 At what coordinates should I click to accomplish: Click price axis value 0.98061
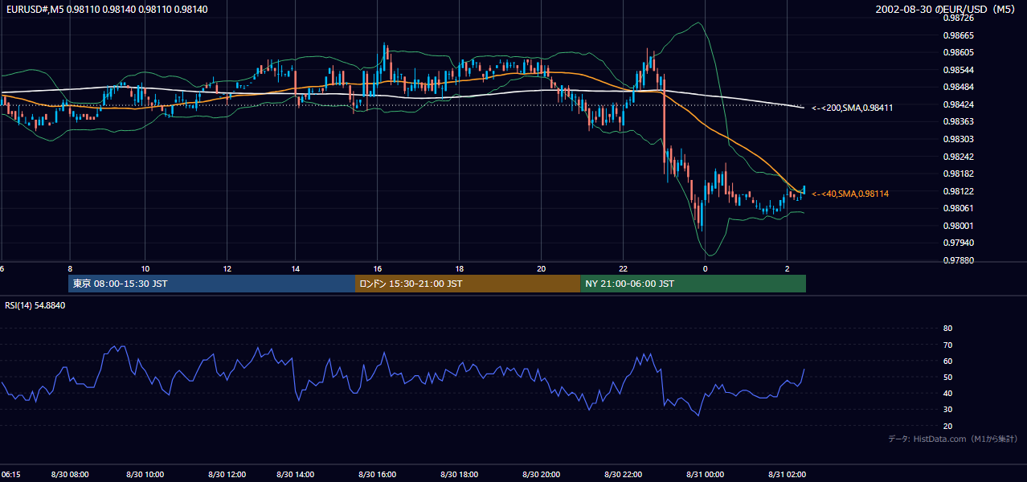click(x=958, y=208)
